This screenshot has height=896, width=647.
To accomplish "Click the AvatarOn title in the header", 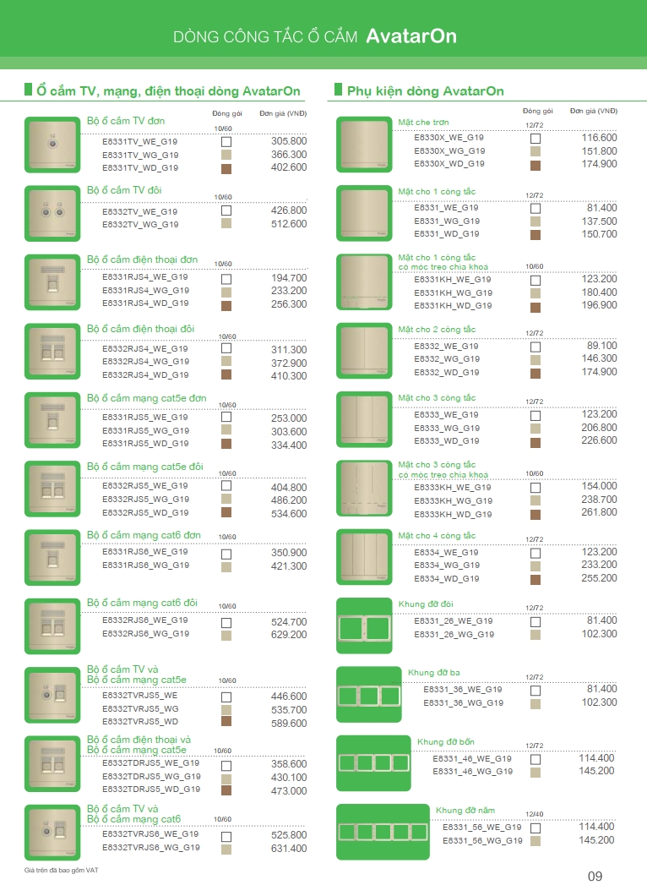I will tap(411, 36).
